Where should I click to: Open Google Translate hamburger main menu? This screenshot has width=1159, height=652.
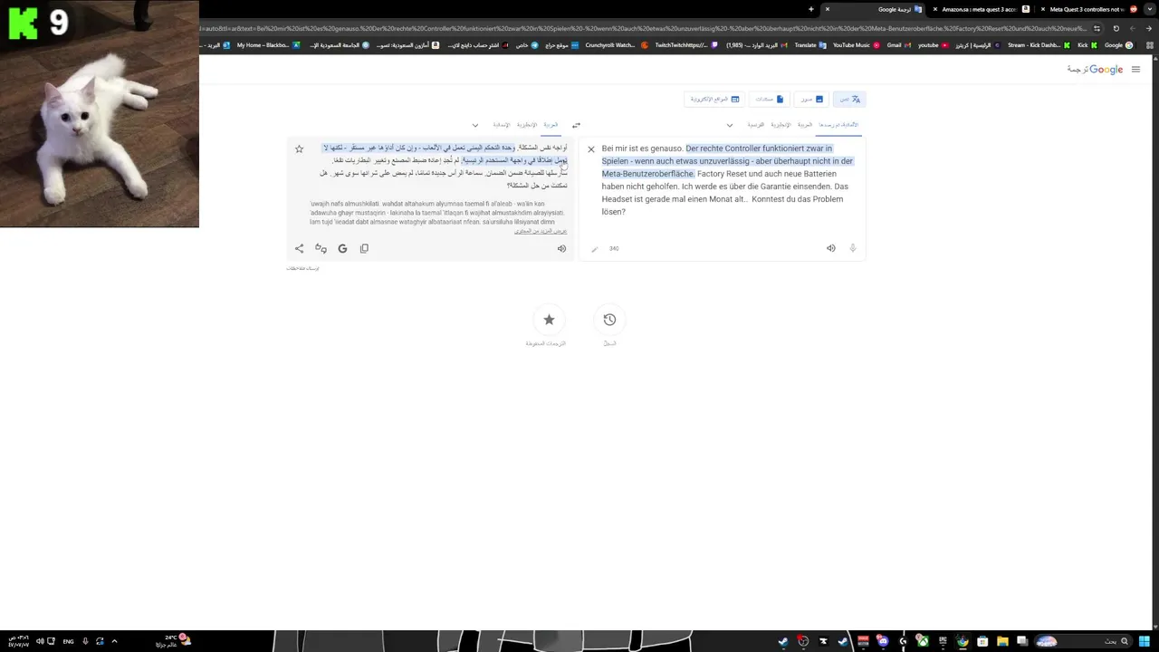[1135, 70]
